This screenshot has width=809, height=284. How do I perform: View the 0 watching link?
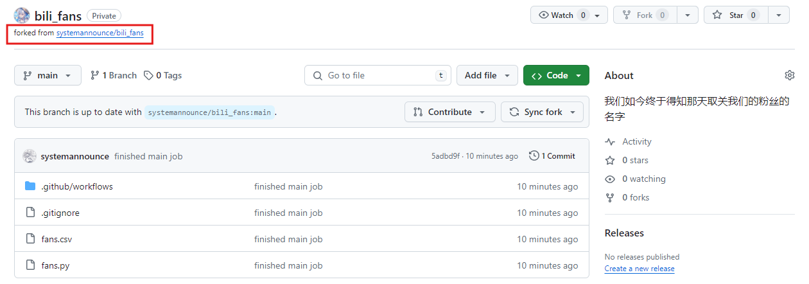pos(635,179)
